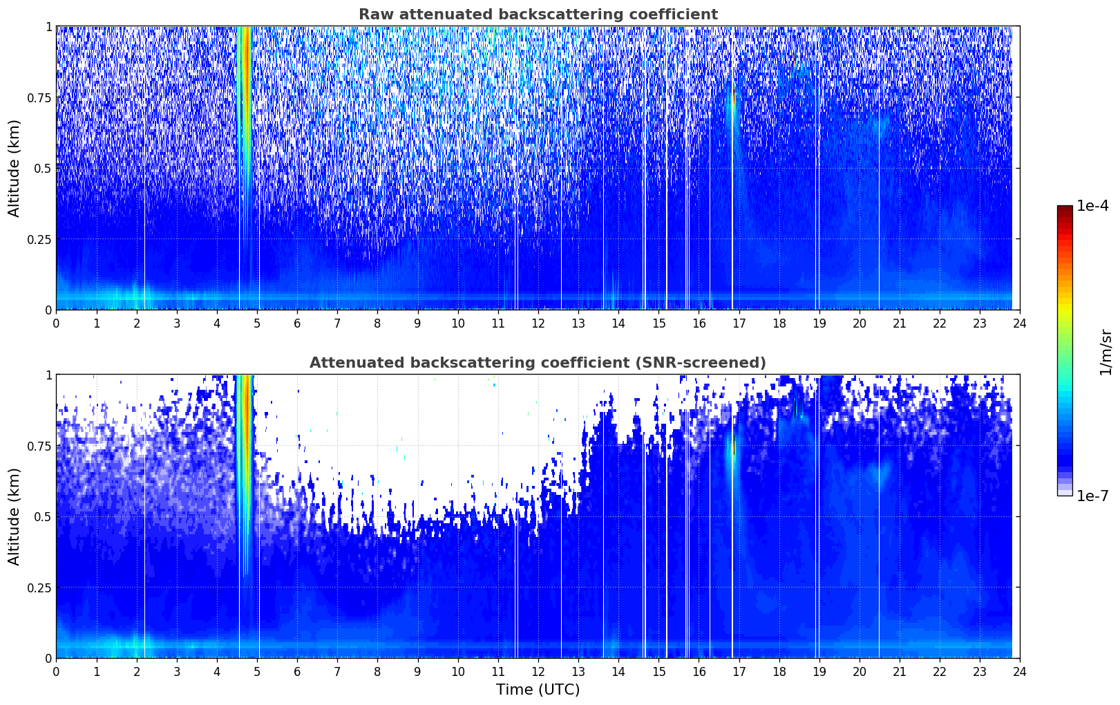Click hour 11 tick label under SNR-screened plot
The height and width of the screenshot is (705, 1120).
tap(498, 671)
